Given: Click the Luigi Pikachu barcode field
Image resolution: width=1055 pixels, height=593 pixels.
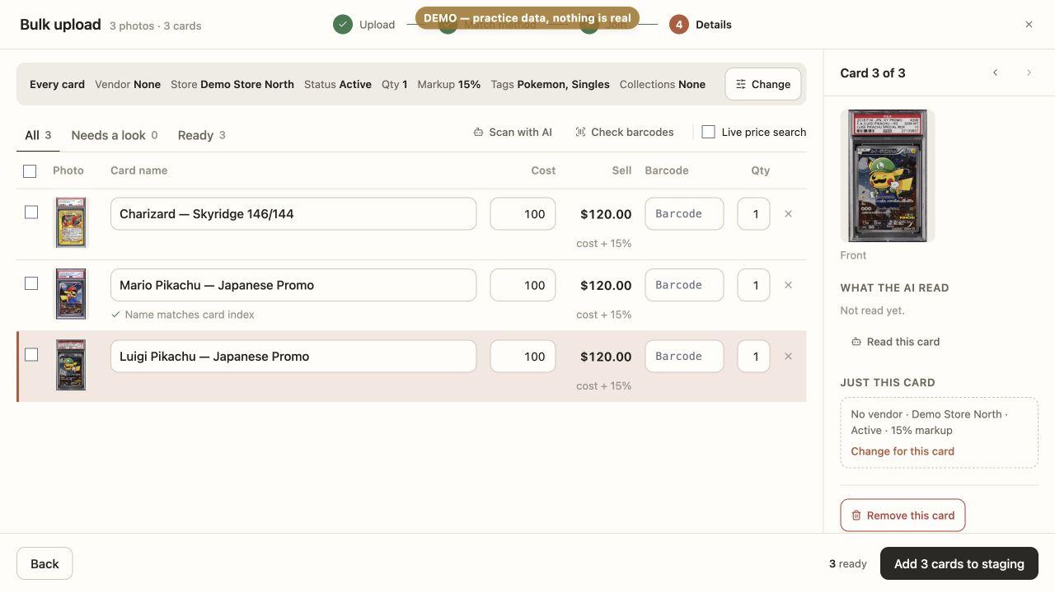Looking at the screenshot, I should 684,357.
